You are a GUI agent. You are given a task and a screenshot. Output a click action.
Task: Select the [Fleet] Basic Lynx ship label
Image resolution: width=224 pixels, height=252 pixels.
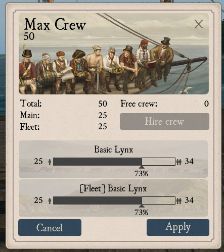pyautogui.click(x=113, y=188)
